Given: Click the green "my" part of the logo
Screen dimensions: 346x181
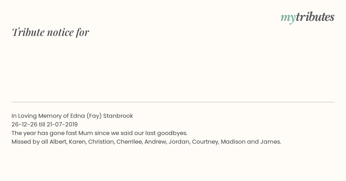Looking at the screenshot, I should click(288, 18).
